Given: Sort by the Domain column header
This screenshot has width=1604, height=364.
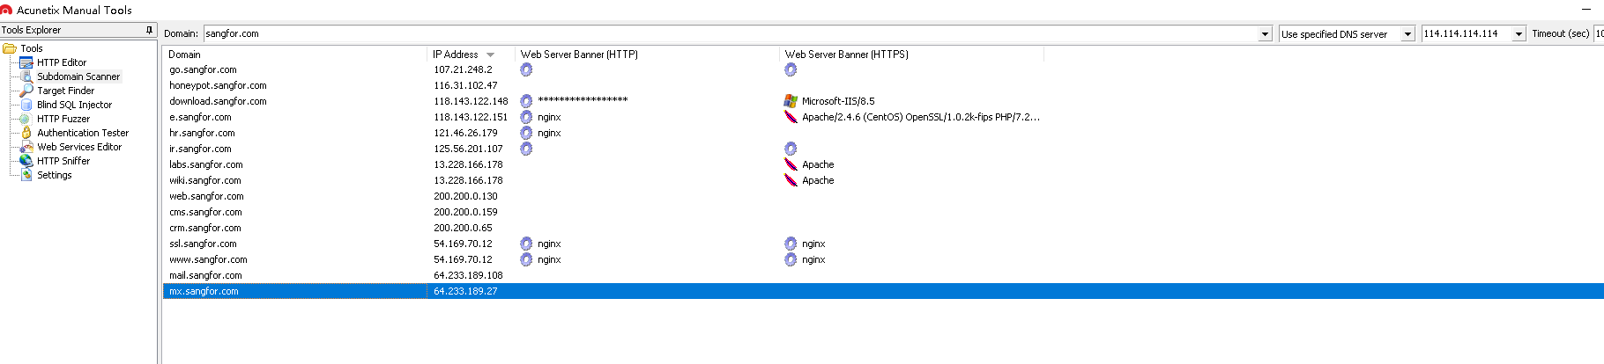Looking at the screenshot, I should click(295, 55).
